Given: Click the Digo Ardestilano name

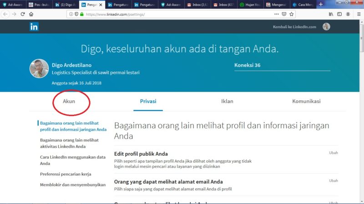Looking at the screenshot, I should (71, 65).
